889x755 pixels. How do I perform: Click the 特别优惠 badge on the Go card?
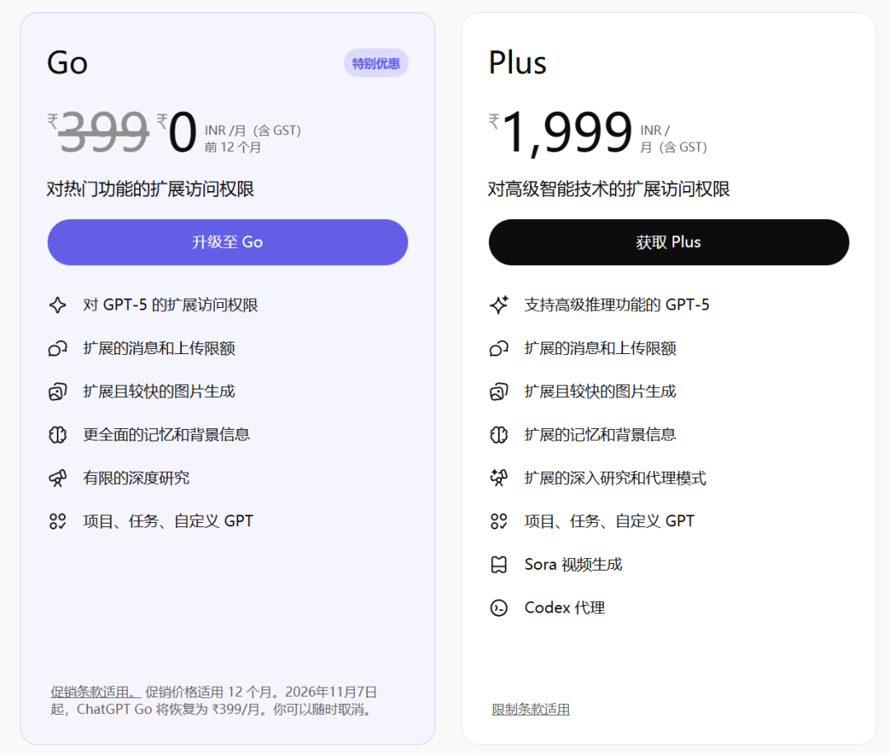pos(375,63)
